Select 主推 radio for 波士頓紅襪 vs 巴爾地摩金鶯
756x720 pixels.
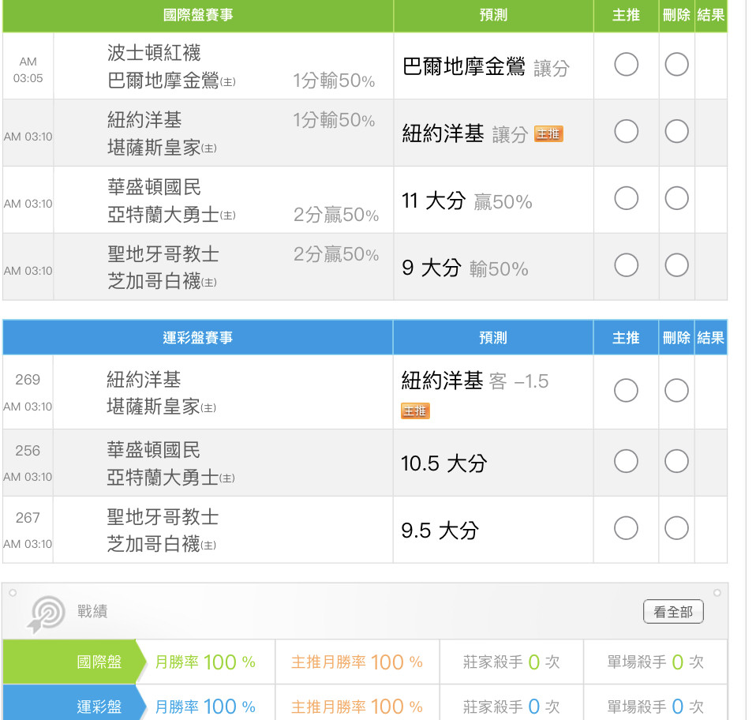pos(627,65)
